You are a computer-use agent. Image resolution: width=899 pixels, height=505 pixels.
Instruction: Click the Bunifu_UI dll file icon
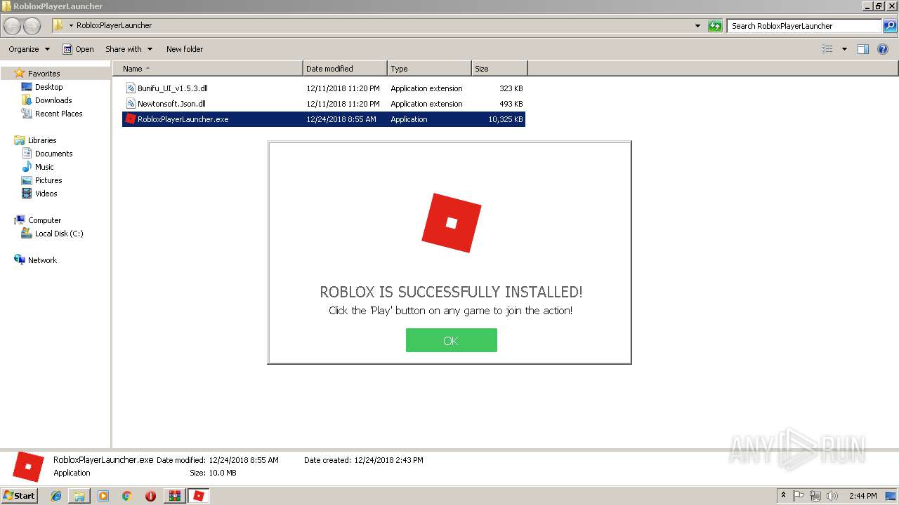pyautogui.click(x=131, y=88)
